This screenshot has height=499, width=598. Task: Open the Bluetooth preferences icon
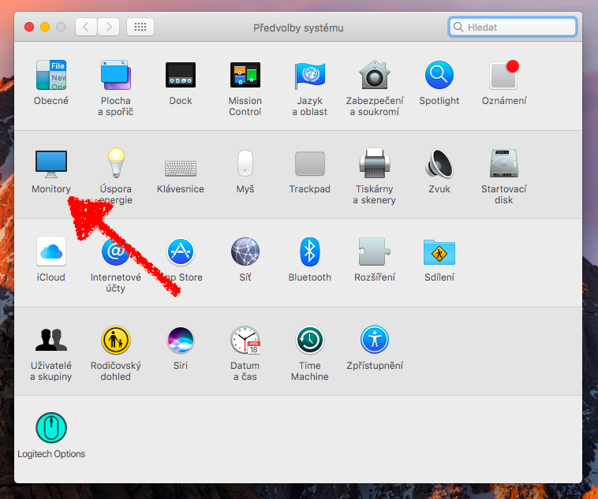[x=310, y=251]
